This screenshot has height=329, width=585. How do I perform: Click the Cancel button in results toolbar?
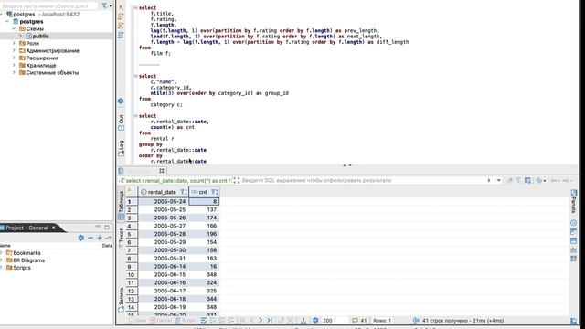pyautogui.click(x=161, y=321)
